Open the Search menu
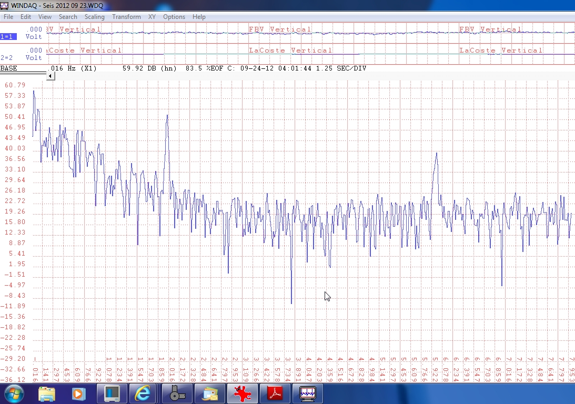 pos(68,17)
